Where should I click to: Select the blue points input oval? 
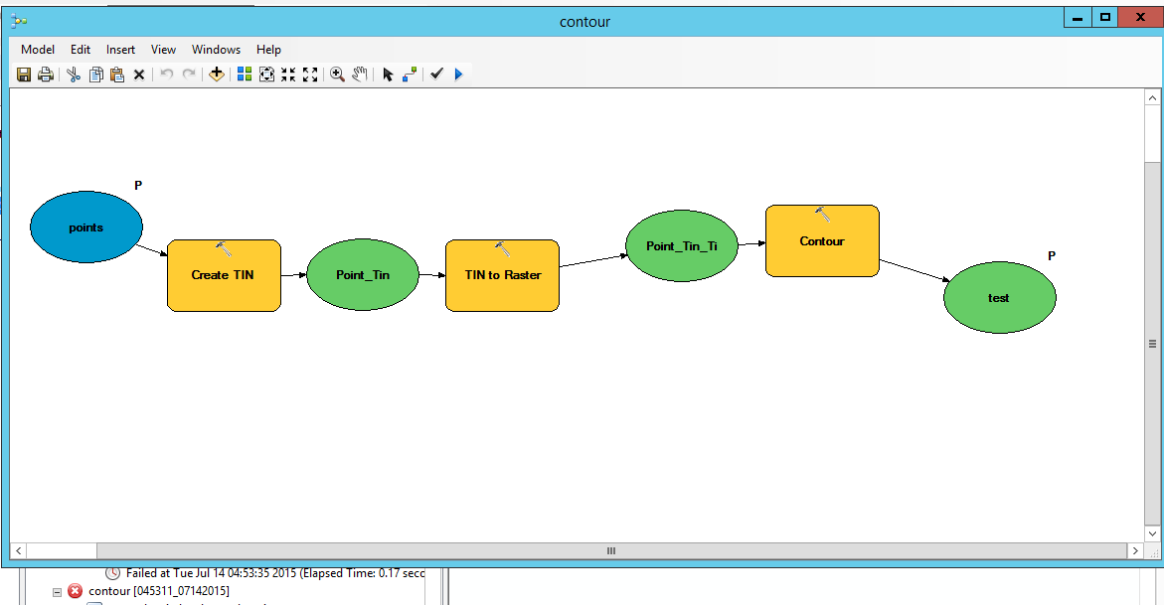pos(86,227)
